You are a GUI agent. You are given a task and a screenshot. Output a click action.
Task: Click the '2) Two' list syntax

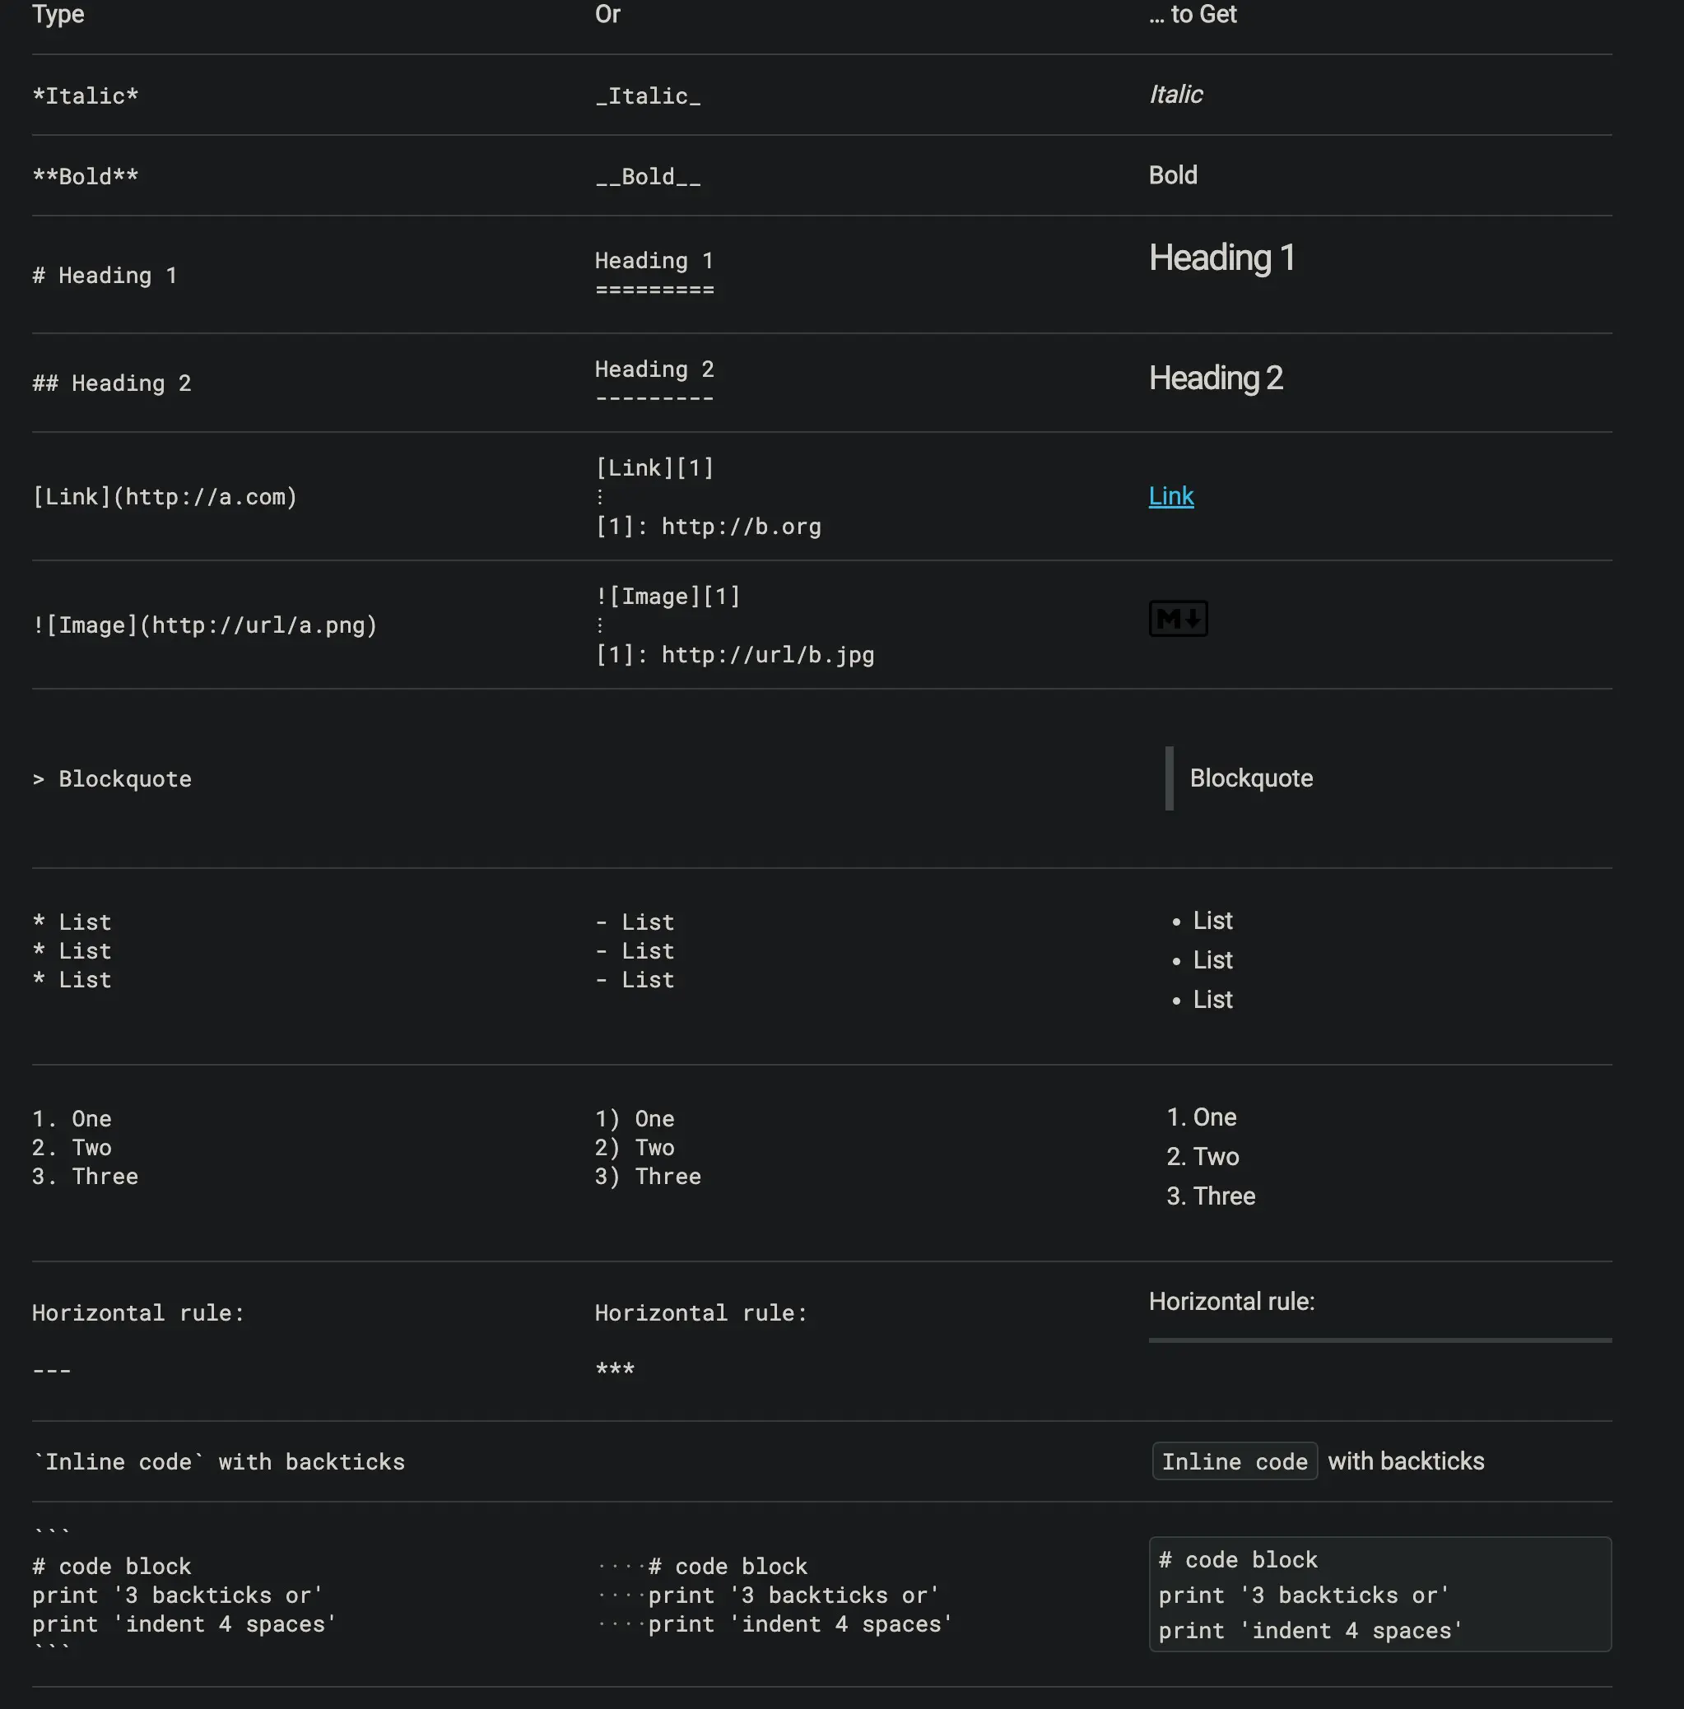[x=634, y=1148]
